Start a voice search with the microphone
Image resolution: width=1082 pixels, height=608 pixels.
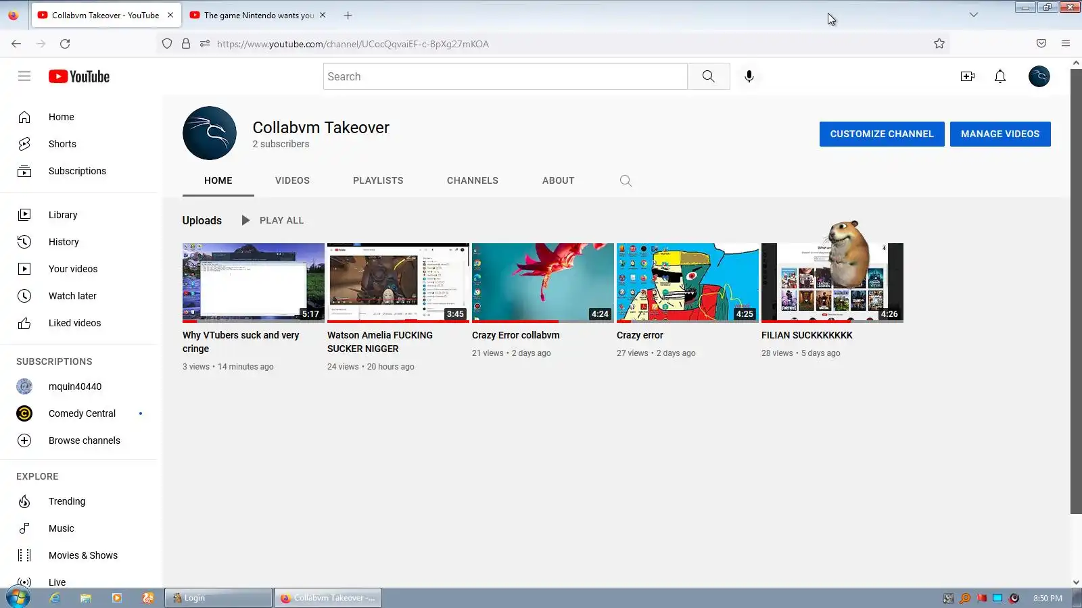click(749, 76)
